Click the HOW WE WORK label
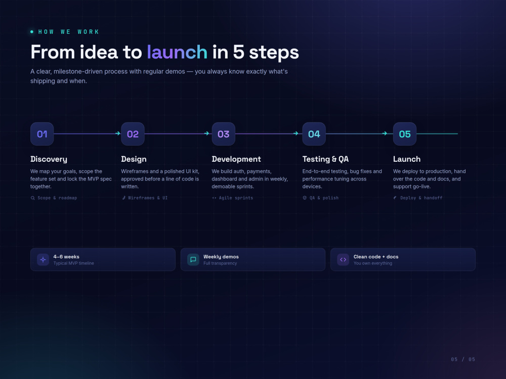The image size is (506, 379). pos(68,31)
